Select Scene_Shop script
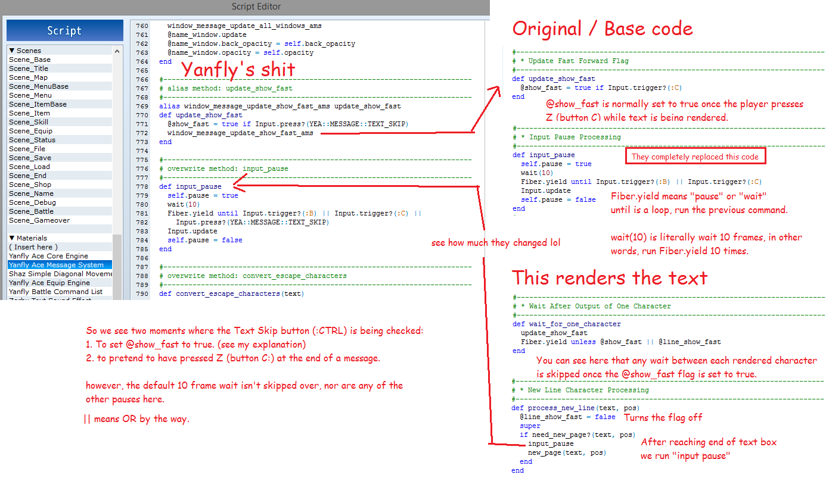This screenshot has height=478, width=829. (x=60, y=185)
